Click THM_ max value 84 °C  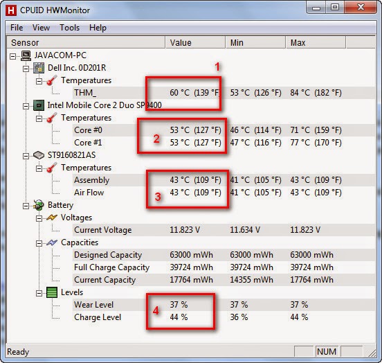pyautogui.click(x=316, y=93)
